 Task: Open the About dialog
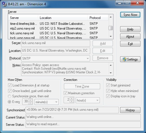pyautogui.click(x=130, y=37)
